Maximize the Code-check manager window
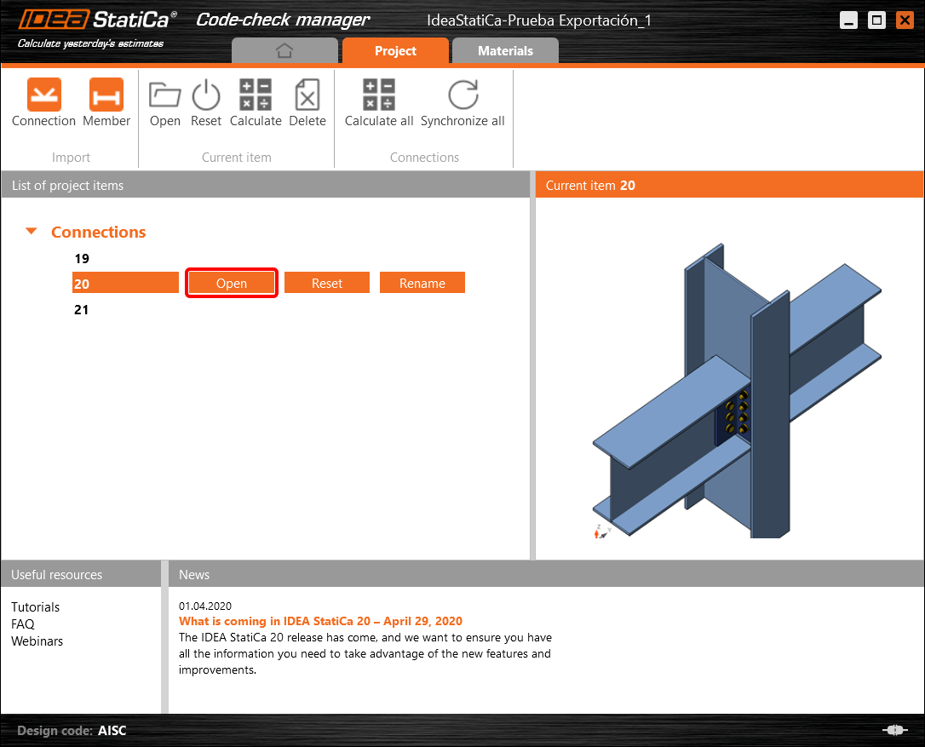The image size is (925, 747). [x=877, y=20]
